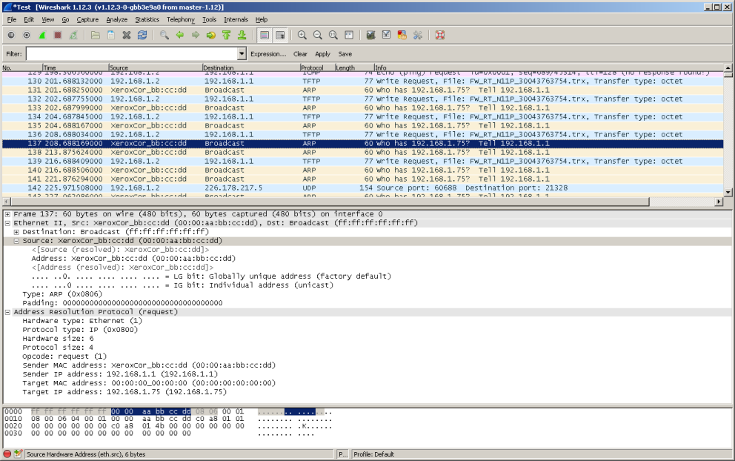735x461 pixels.
Task: Edit display filters icon
Action: 386,35
